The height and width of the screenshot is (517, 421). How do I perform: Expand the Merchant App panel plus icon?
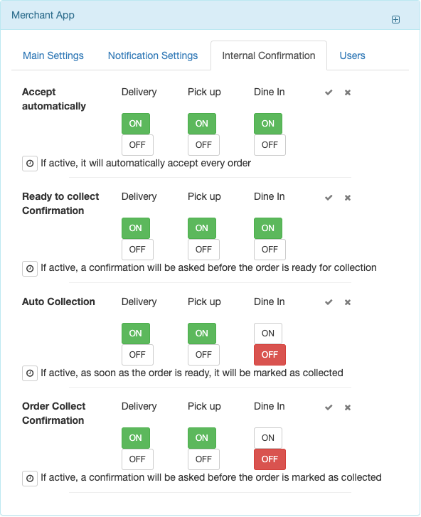(395, 19)
